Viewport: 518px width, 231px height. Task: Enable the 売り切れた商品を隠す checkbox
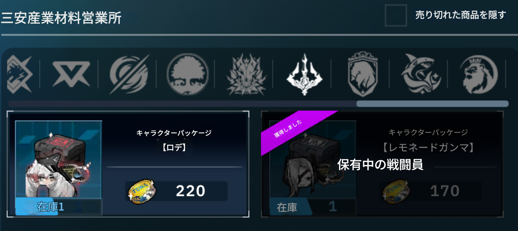[396, 15]
